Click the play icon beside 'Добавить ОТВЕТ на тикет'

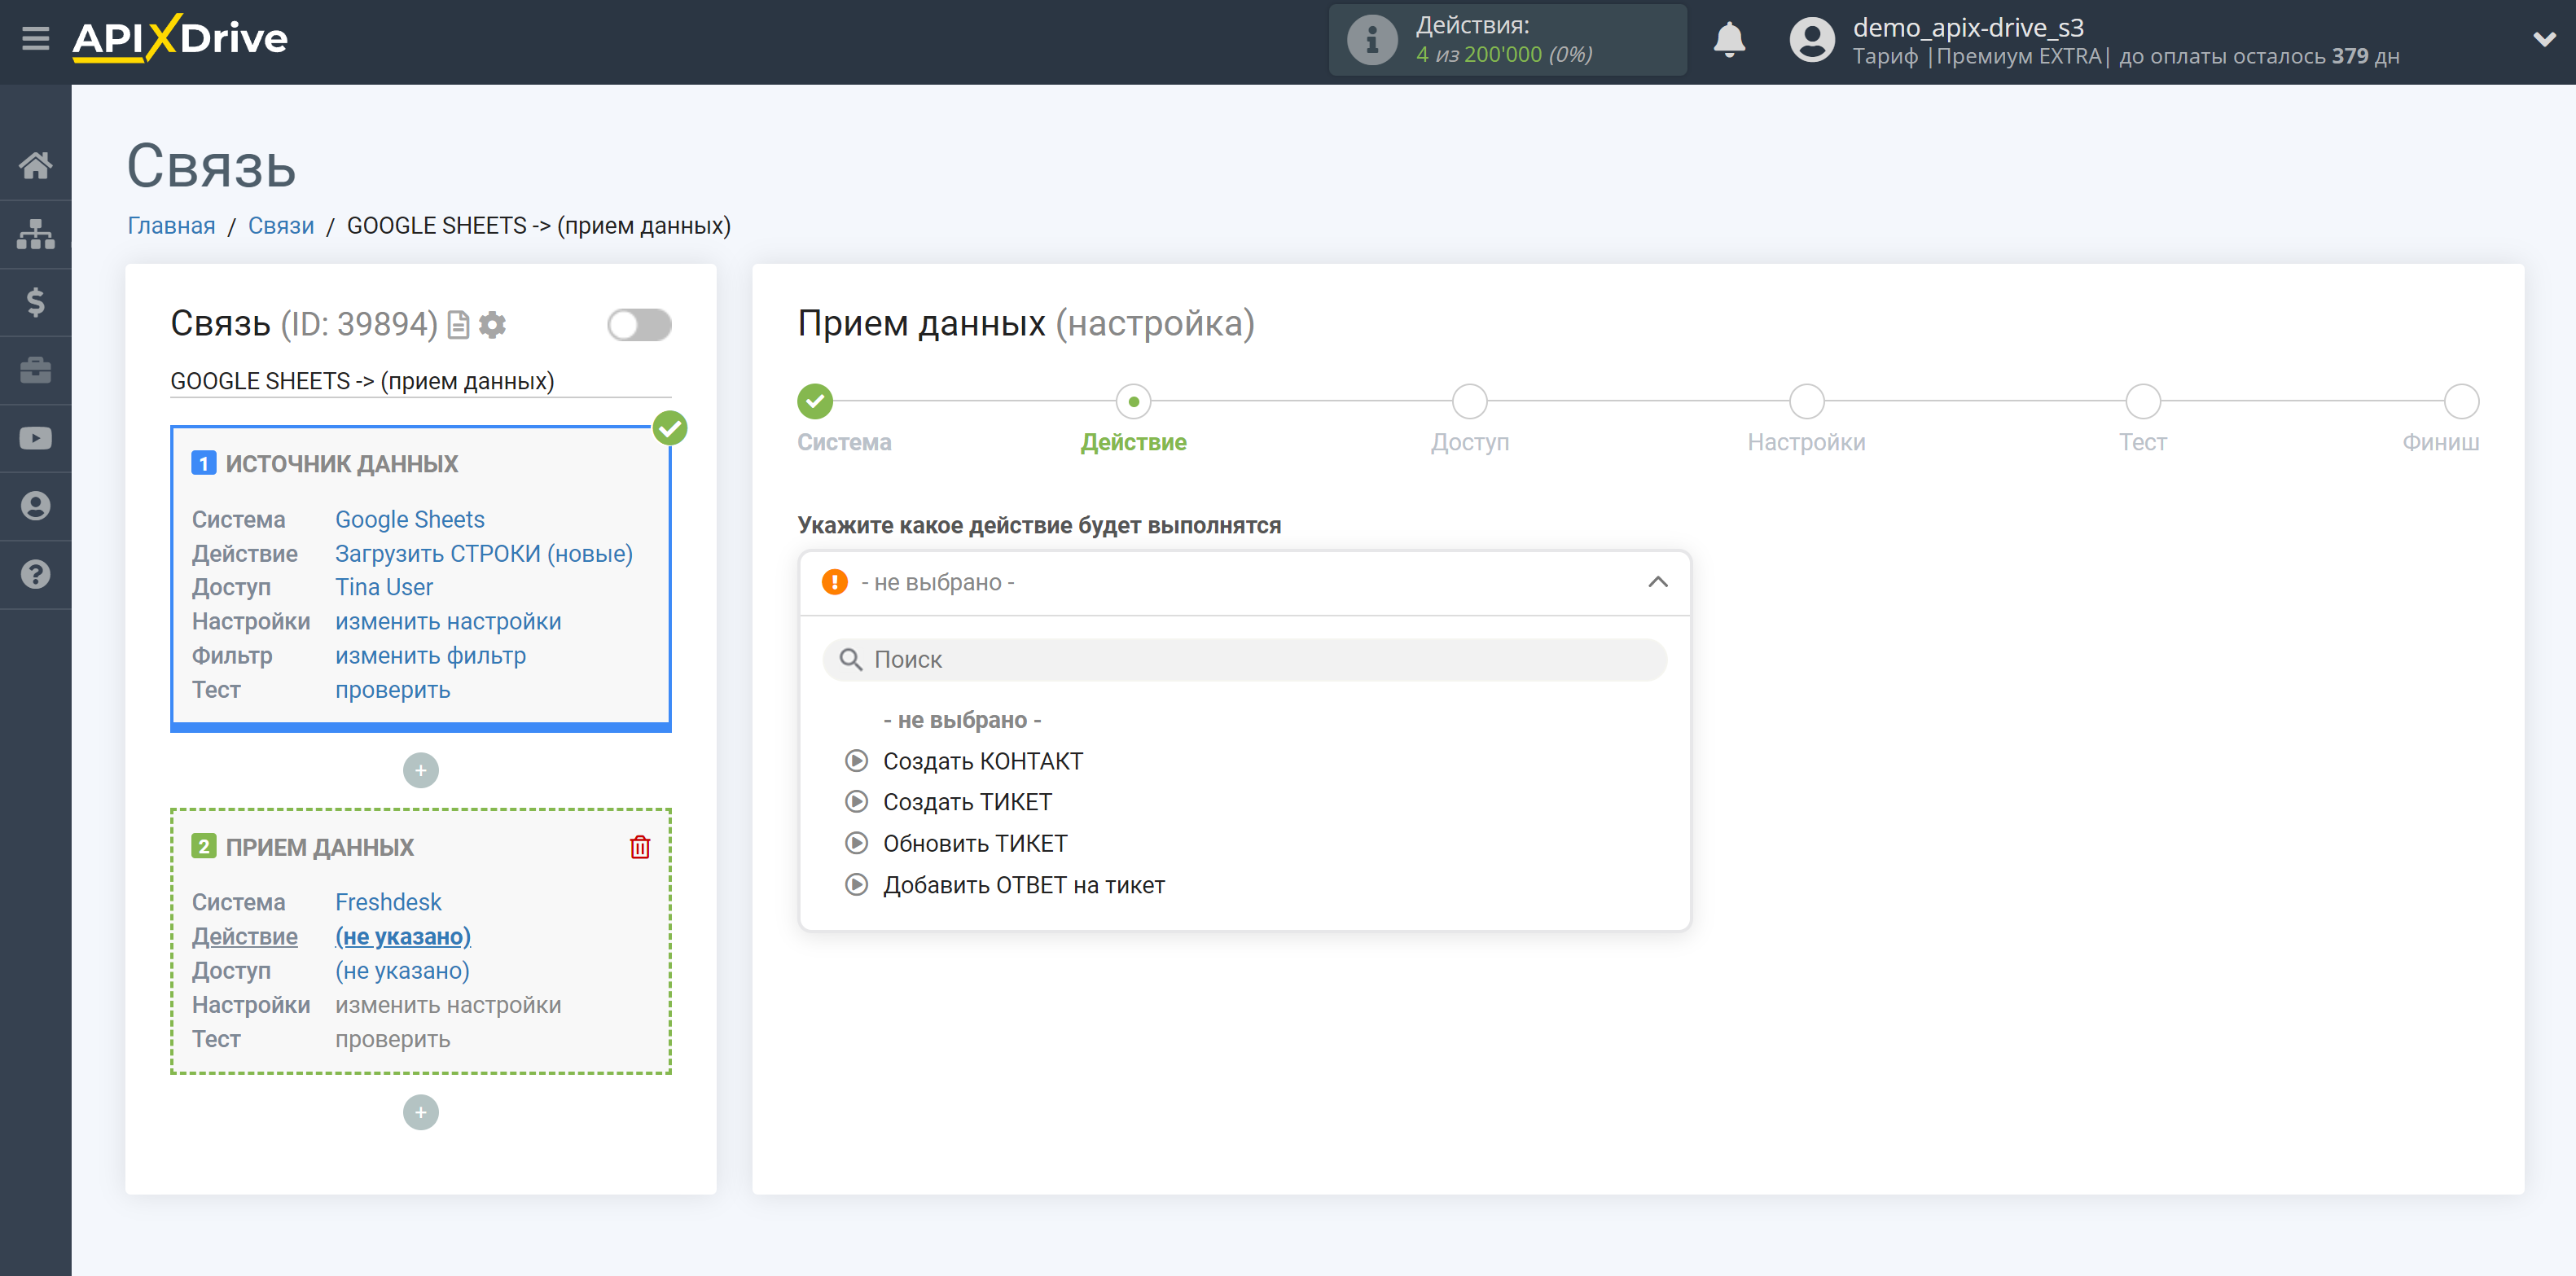point(856,885)
